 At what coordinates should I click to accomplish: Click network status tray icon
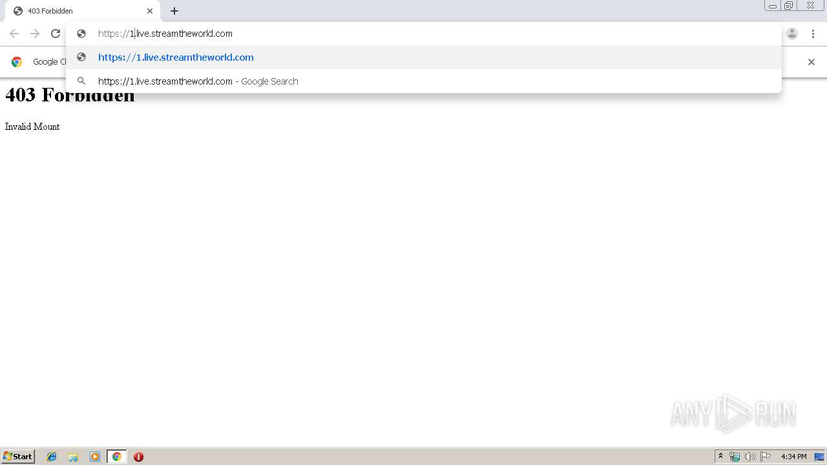tap(735, 457)
